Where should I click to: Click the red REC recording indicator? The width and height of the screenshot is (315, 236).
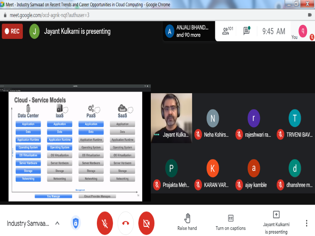click(12, 31)
